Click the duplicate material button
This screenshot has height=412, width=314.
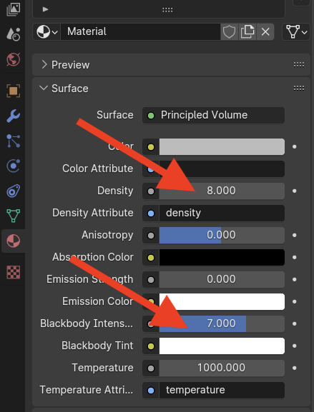coord(247,32)
